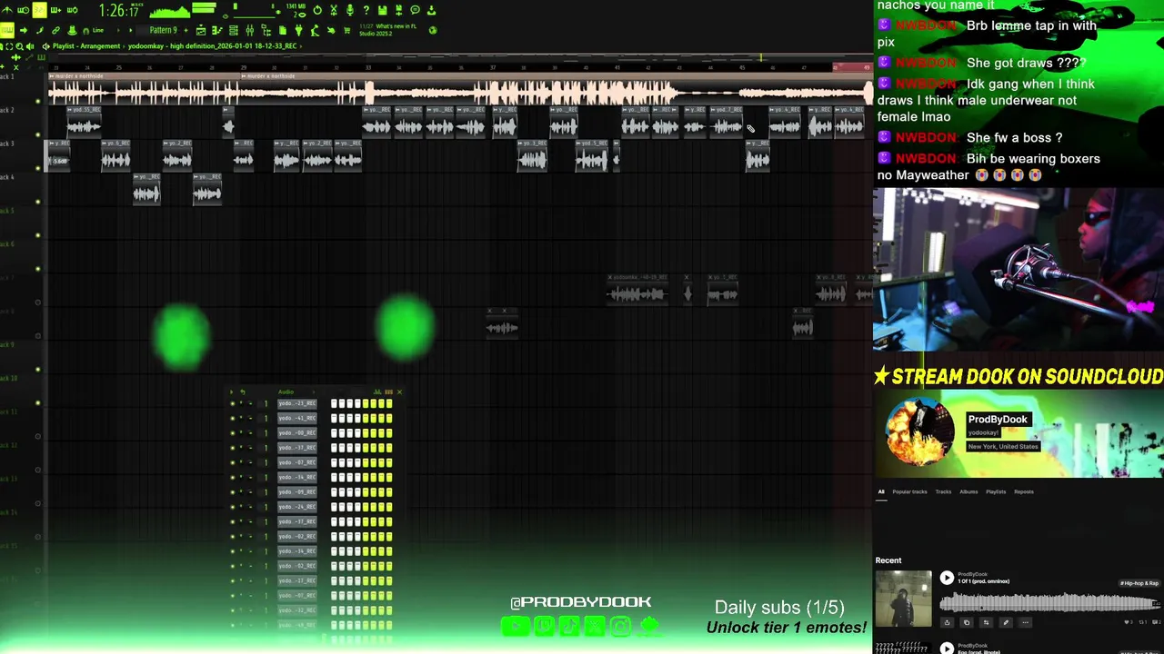Screen dimensions: 1164x654
Task: Click the song position time display 1:26:17
Action: click(x=119, y=10)
